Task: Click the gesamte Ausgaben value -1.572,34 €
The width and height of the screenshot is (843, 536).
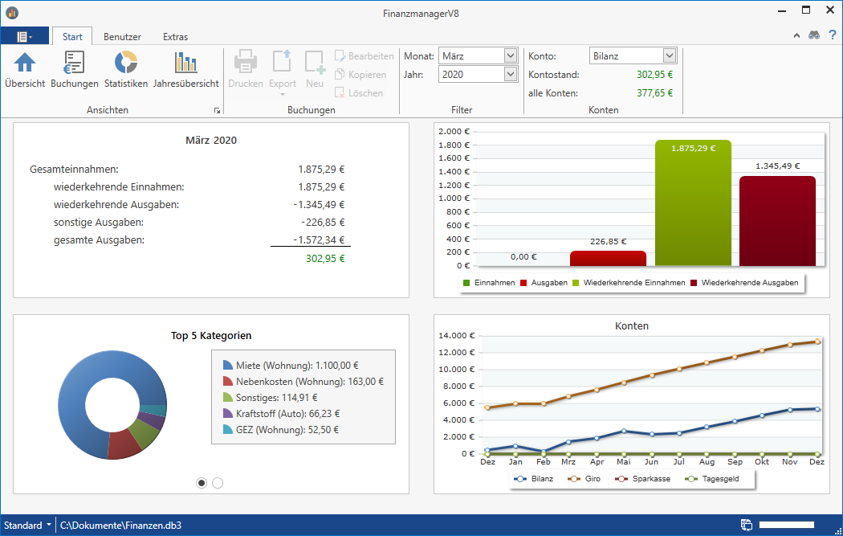Action: 320,240
